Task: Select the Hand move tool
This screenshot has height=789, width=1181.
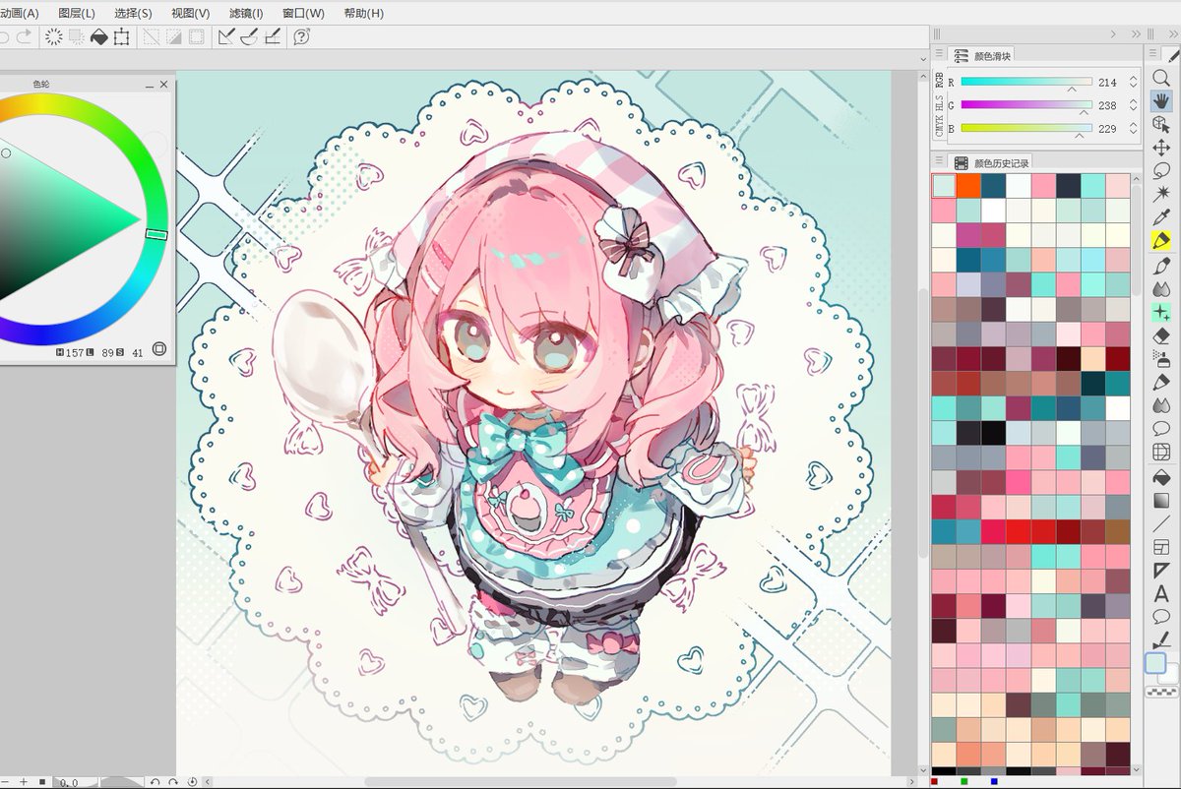Action: [1161, 100]
